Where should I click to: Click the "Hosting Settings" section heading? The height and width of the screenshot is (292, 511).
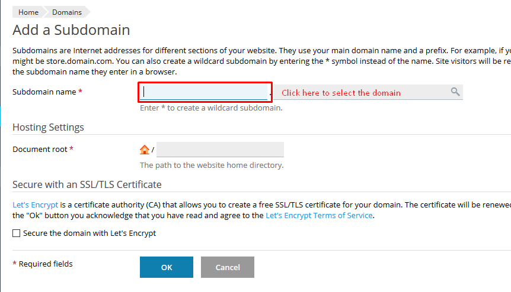[x=48, y=127]
